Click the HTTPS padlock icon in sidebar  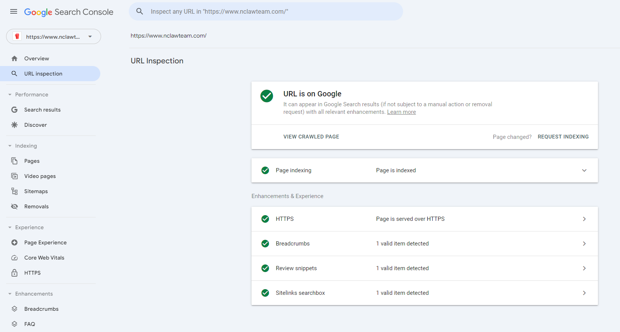[14, 273]
